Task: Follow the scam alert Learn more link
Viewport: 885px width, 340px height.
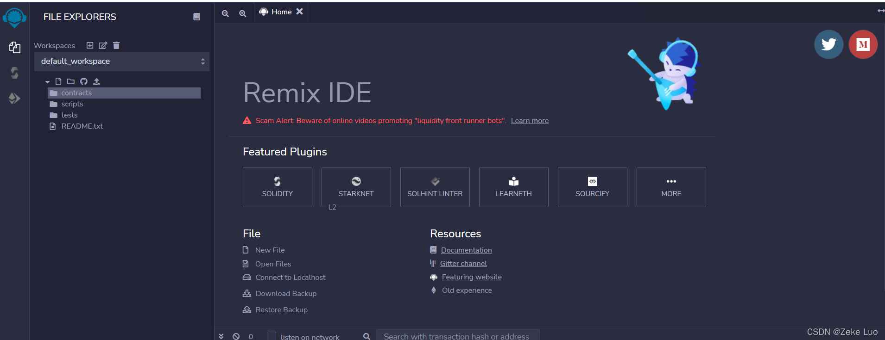Action: 530,121
